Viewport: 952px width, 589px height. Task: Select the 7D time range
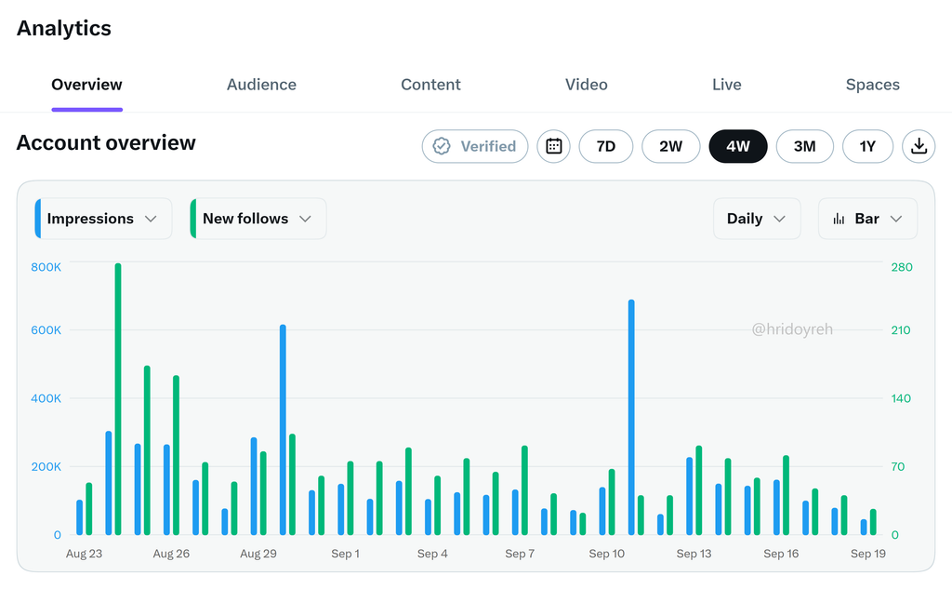[x=606, y=146]
